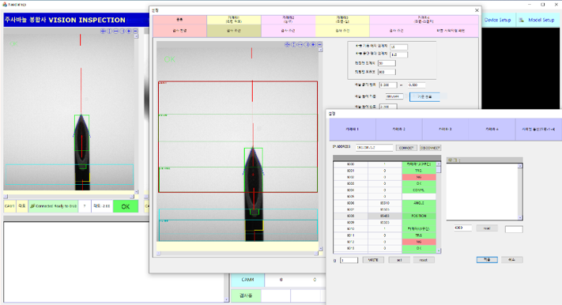Screen dimensions: 562x305
Task: Click zoom-out minus icon in settings dialog image toolbar
Action: point(319,44)
